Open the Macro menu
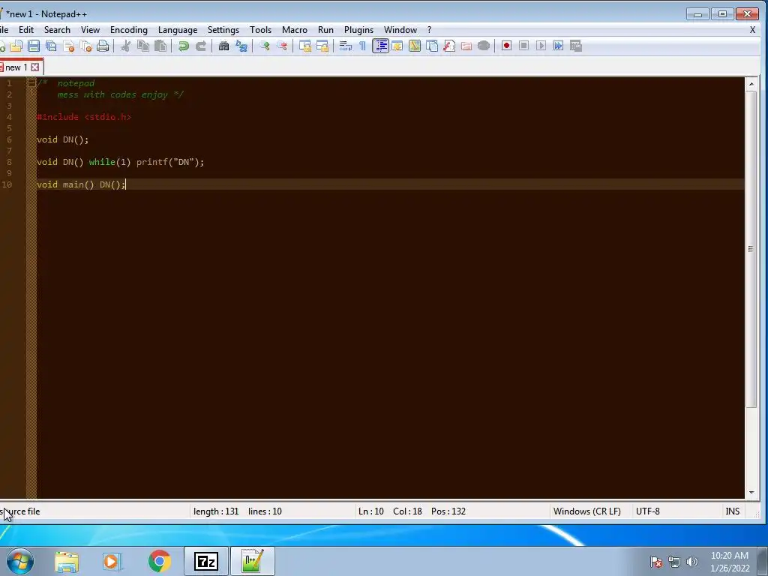This screenshot has height=576, width=768. pyautogui.click(x=294, y=30)
